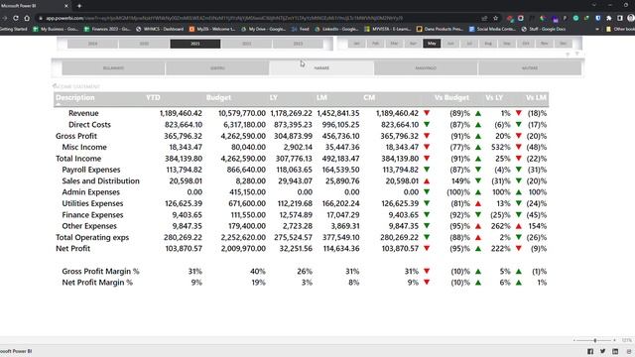Open the My Drive Google bookmark
Viewport: 635px width, 357px height.
click(x=263, y=29)
